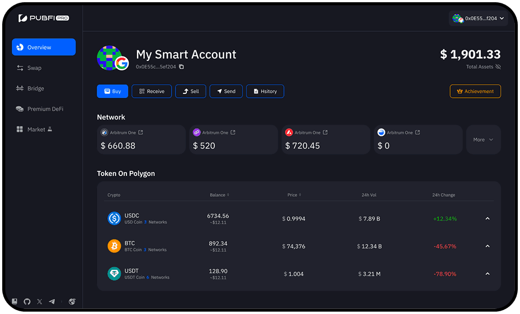Image resolution: width=520 pixels, height=314 pixels.
Task: Open the Telegram link in the sidebar footer
Action: 52,302
